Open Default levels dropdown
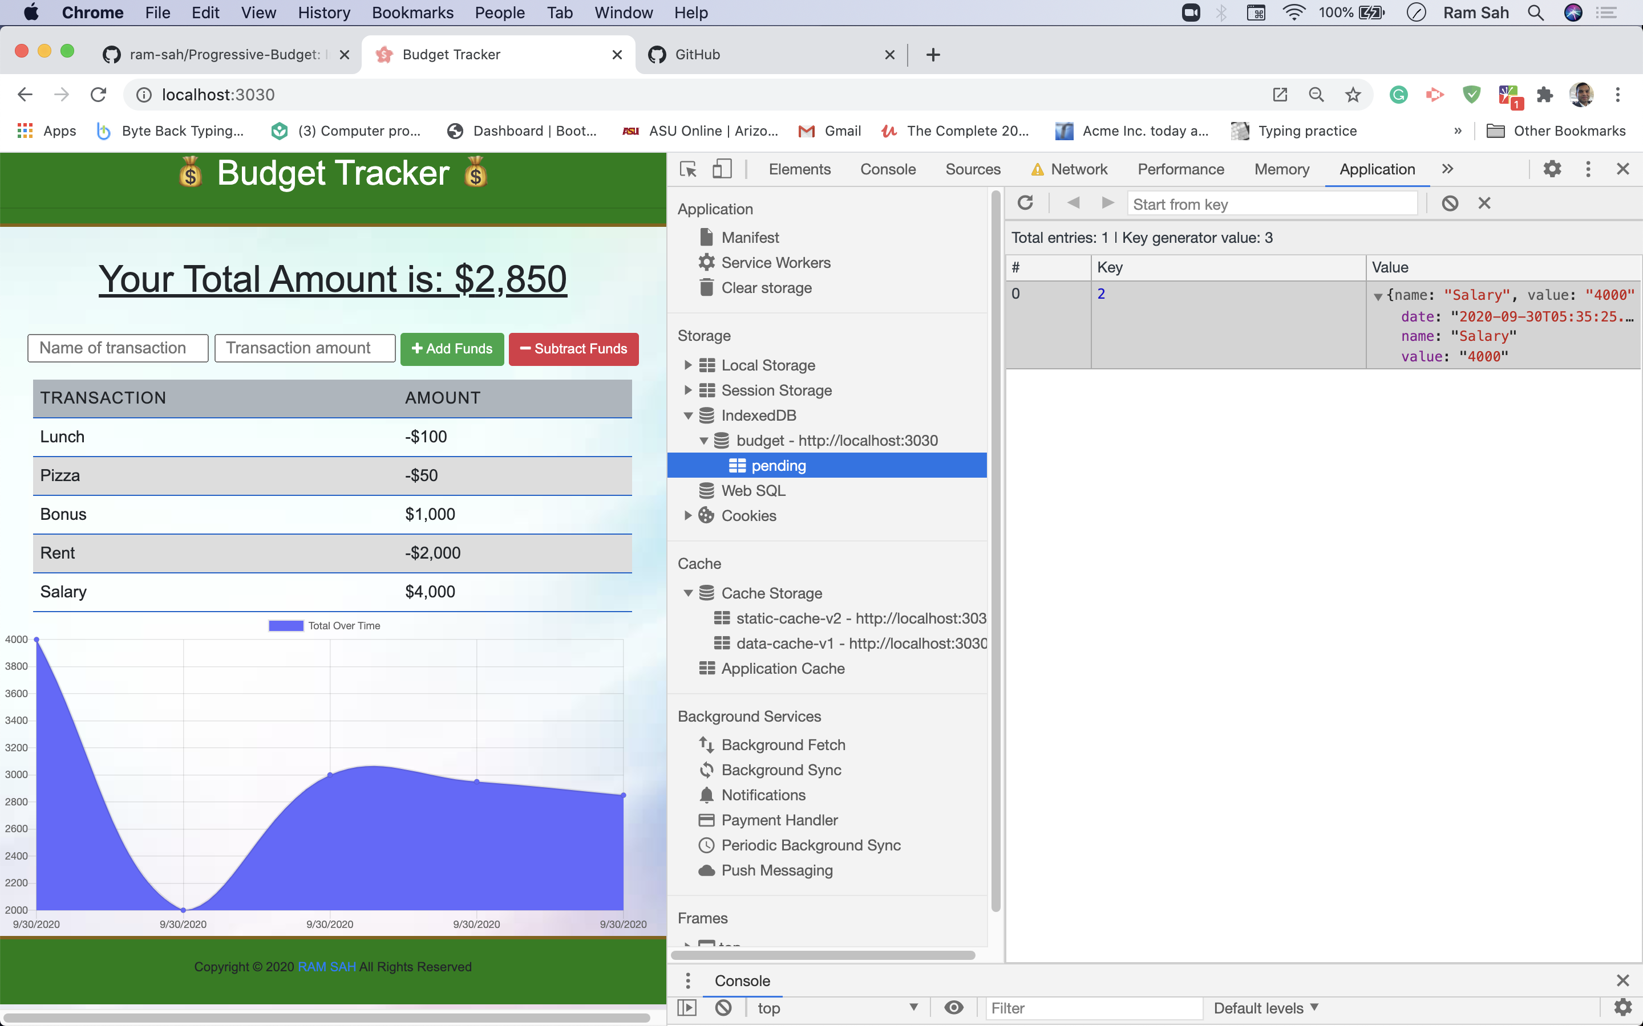Viewport: 1643px width, 1026px height. pos(1265,1008)
